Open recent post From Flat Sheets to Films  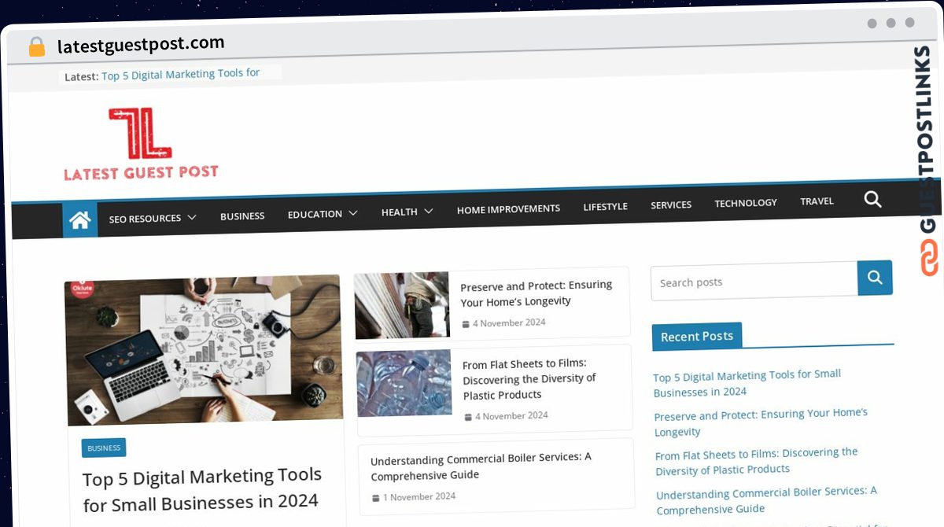tap(757, 461)
